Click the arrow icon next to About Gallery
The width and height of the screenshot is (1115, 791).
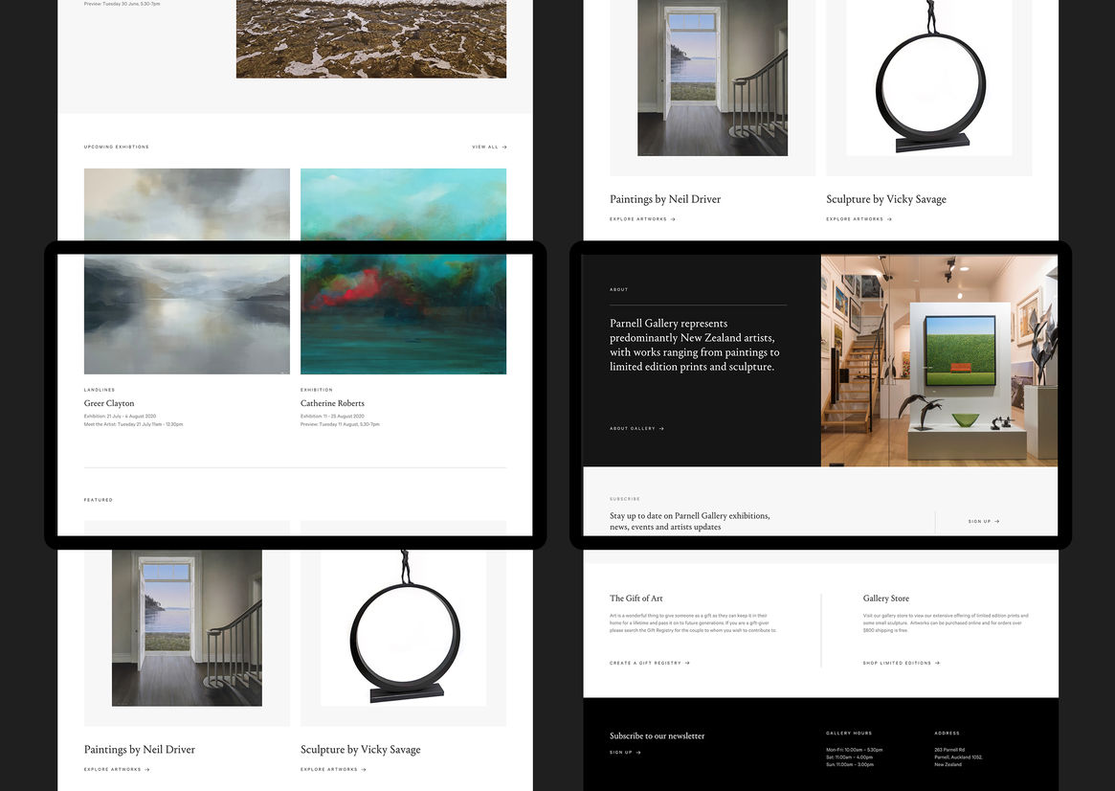coord(661,429)
